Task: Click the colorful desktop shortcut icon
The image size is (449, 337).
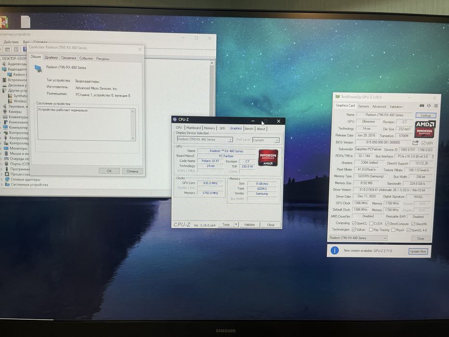Action: pos(3,22)
